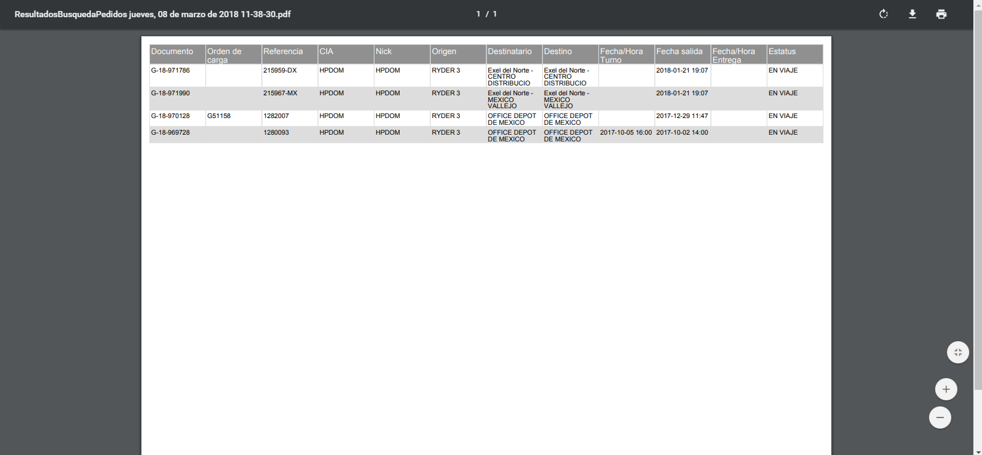982x455 pixels.
Task: Click departure date 2017-12-29 11:47
Action: [682, 116]
